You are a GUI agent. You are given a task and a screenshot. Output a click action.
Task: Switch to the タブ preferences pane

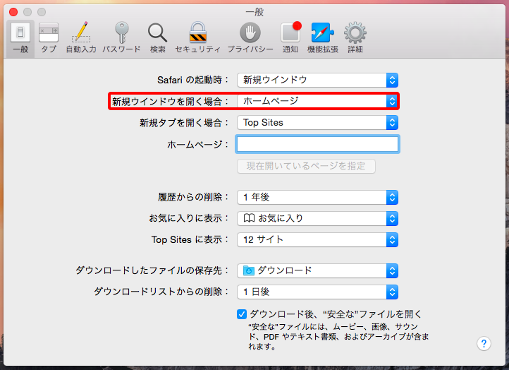point(49,38)
